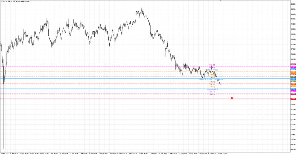This screenshot has width=297, height=155.
Task: Click the H4[1/8] orange level label
Action: 212,87
